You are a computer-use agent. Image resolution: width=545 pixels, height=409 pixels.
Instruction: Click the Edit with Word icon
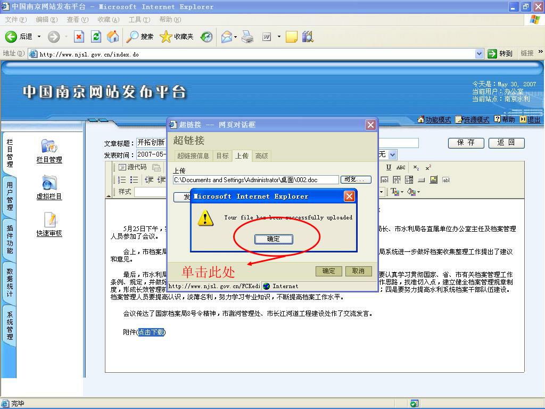(x=267, y=37)
